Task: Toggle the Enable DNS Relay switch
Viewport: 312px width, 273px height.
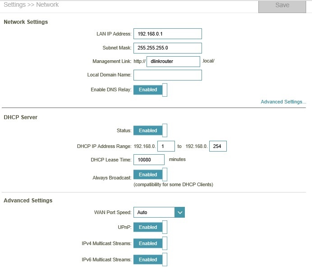Action: pos(150,90)
